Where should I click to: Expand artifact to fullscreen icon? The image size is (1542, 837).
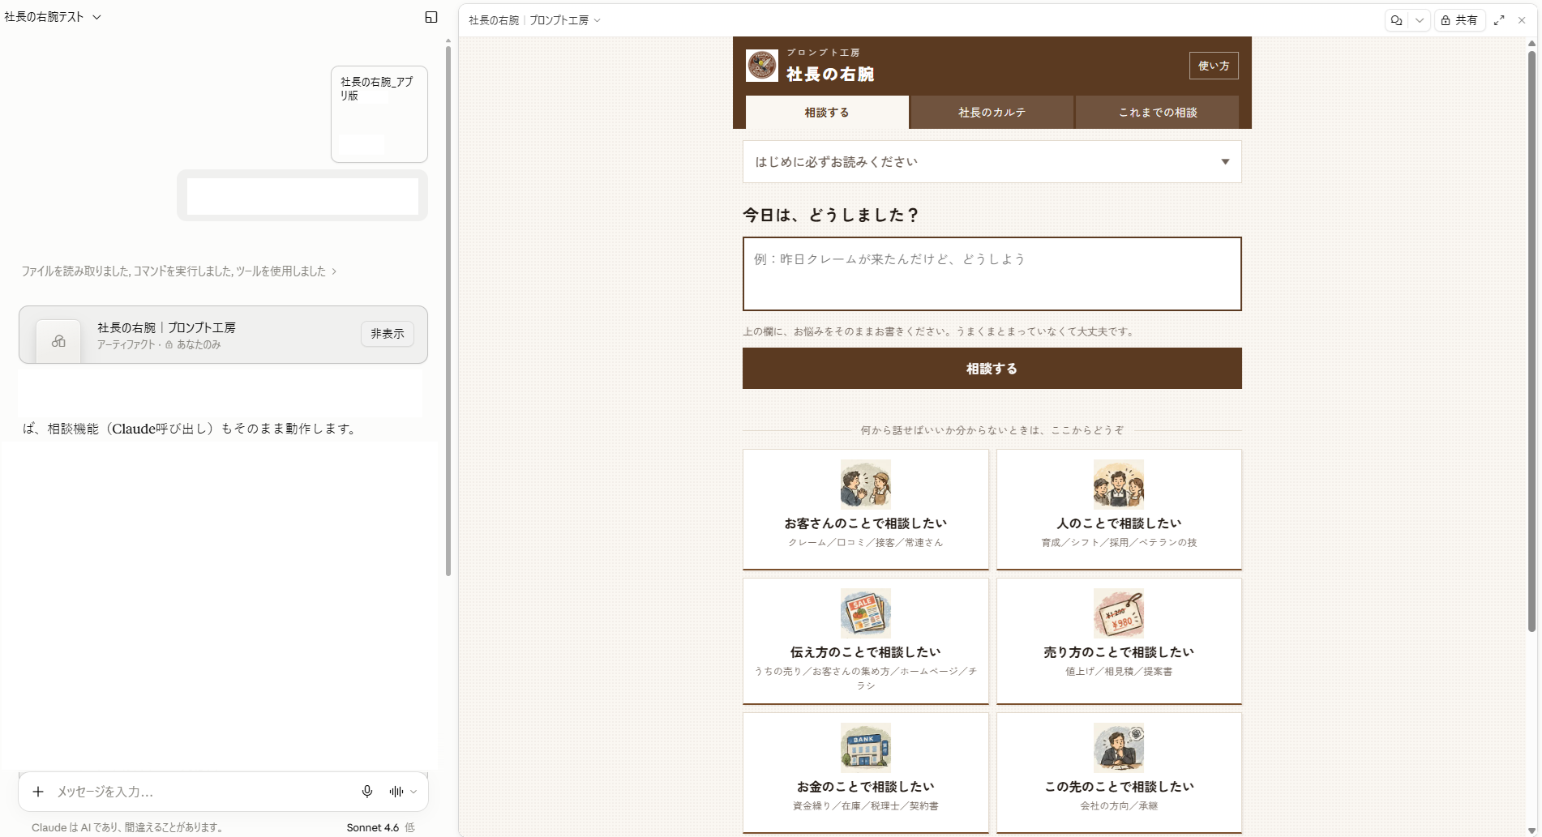(1499, 20)
